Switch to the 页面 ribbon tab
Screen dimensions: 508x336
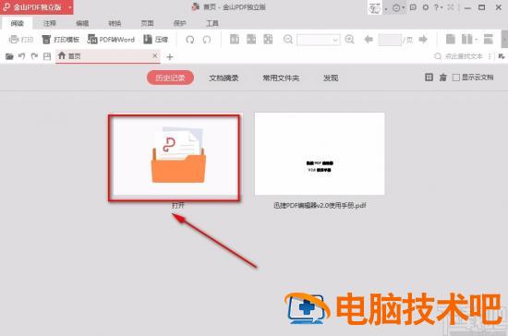coord(147,23)
